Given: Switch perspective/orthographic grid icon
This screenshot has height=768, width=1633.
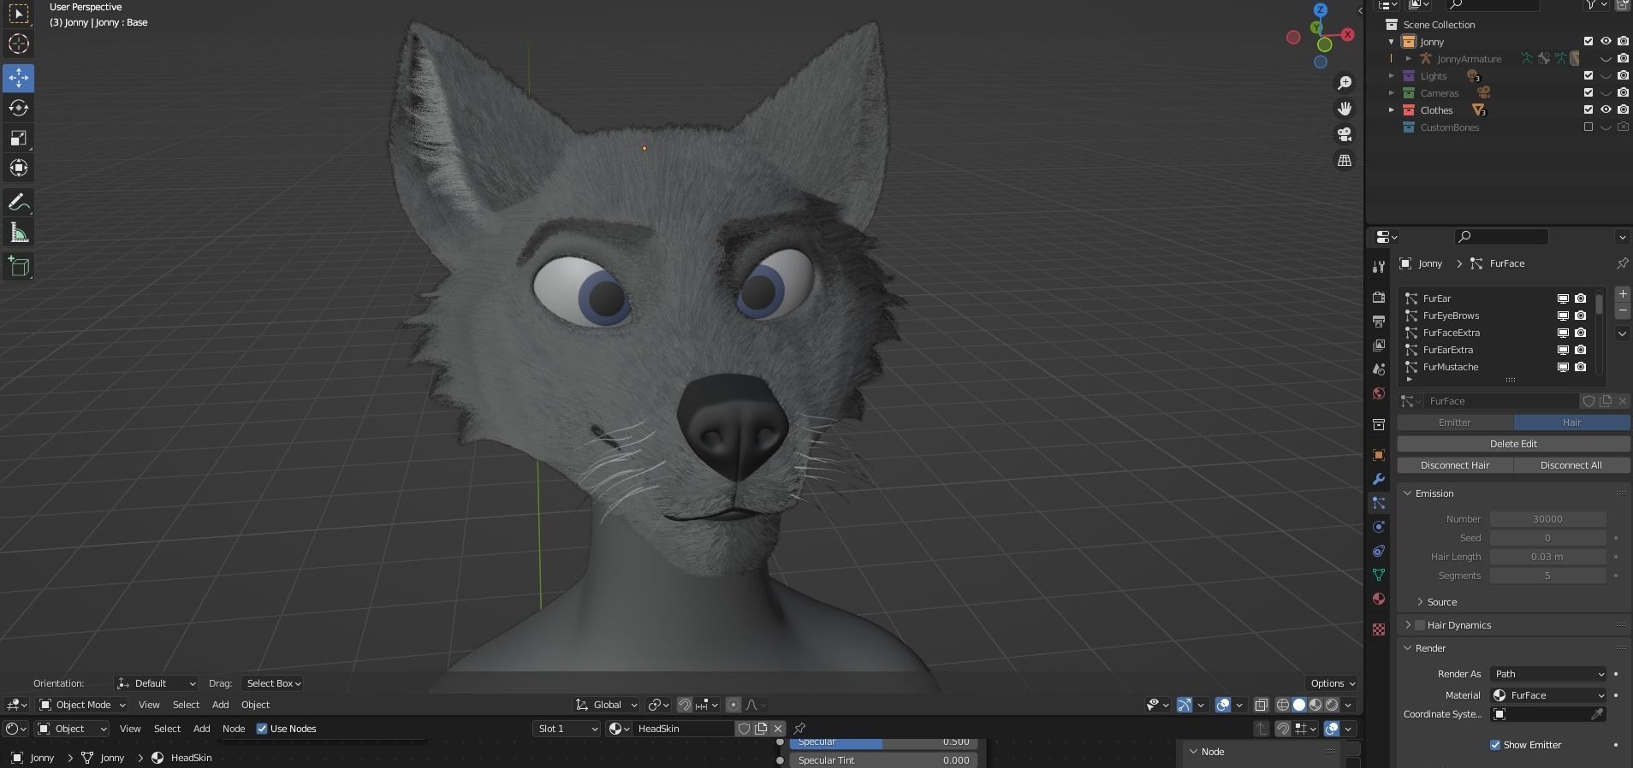Looking at the screenshot, I should tap(1345, 161).
